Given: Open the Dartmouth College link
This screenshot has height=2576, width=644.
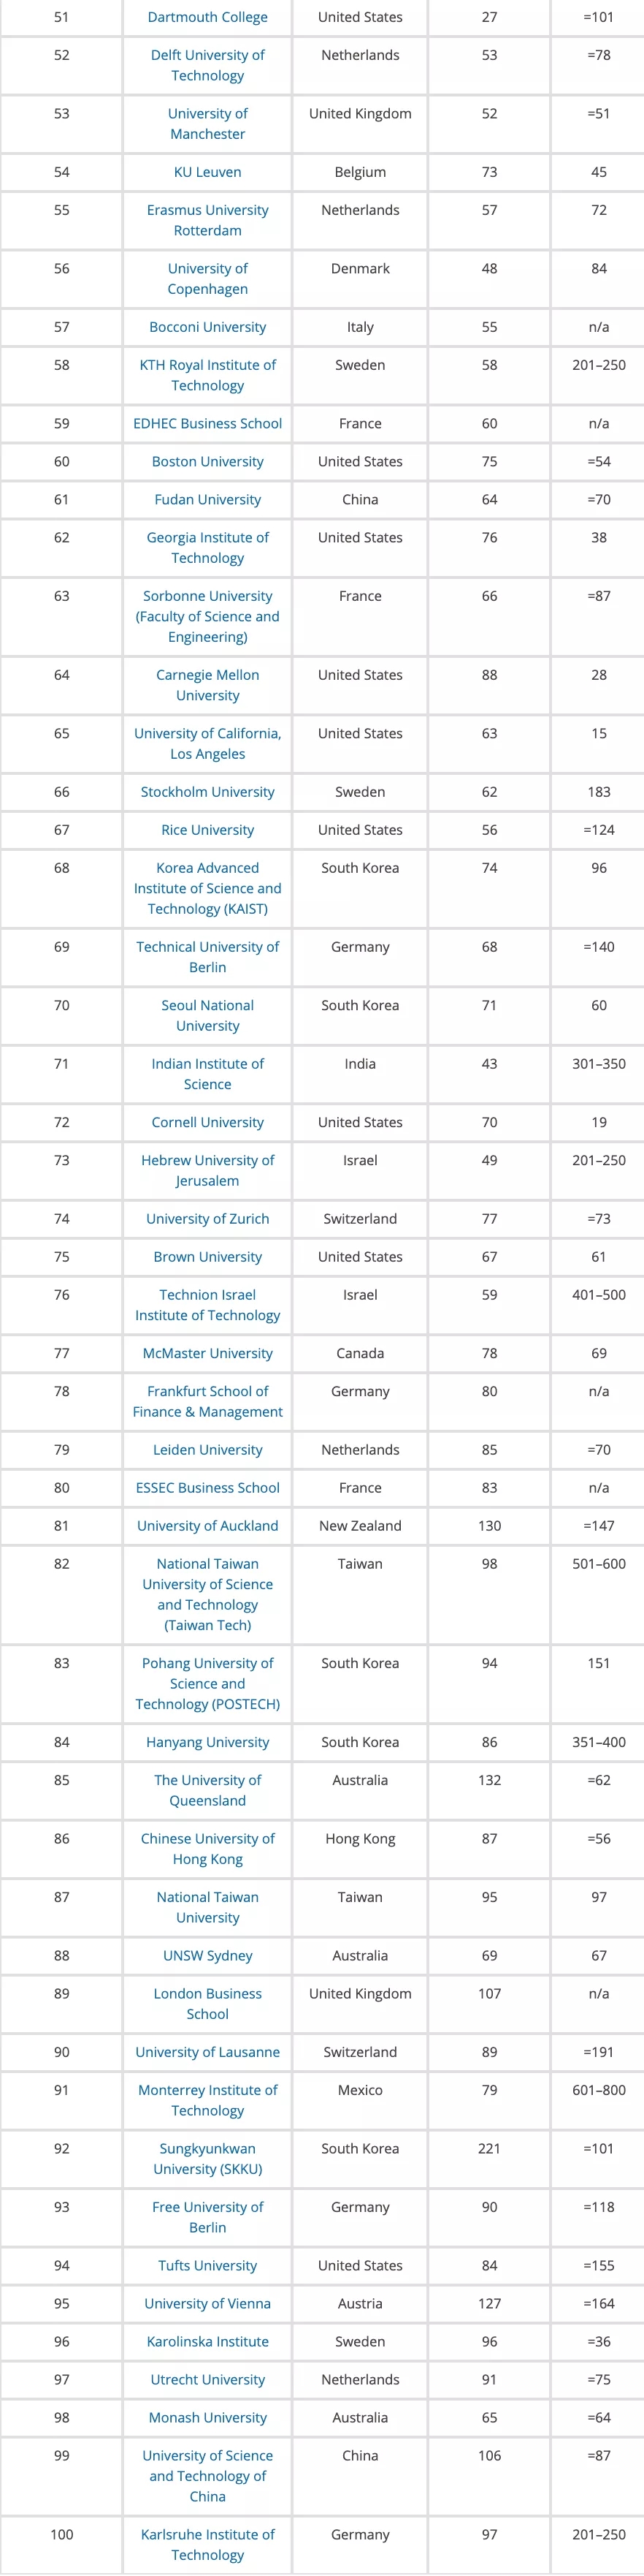Looking at the screenshot, I should tap(207, 17).
